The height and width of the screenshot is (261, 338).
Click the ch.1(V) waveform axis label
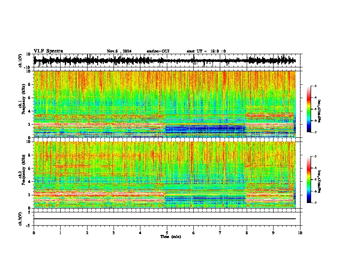pyautogui.click(x=20, y=61)
